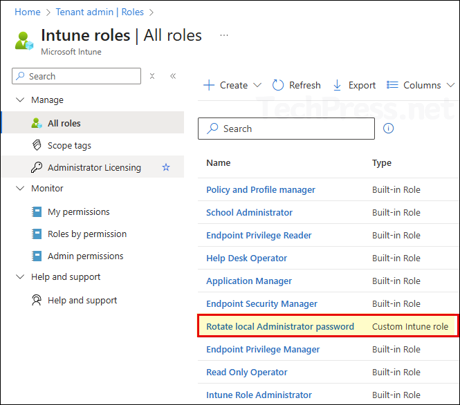Go to the Home breadcrumb
This screenshot has width=460, height=405.
[28, 12]
